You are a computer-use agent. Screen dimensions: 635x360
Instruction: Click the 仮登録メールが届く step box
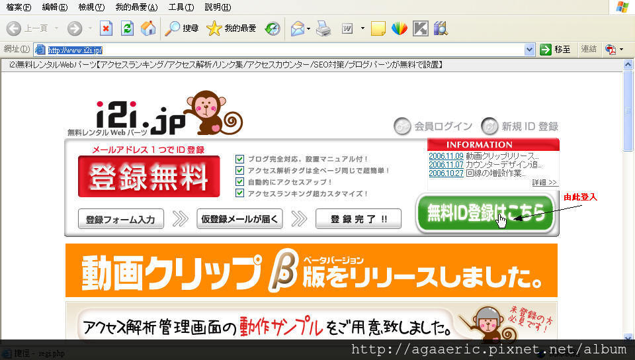239,219
